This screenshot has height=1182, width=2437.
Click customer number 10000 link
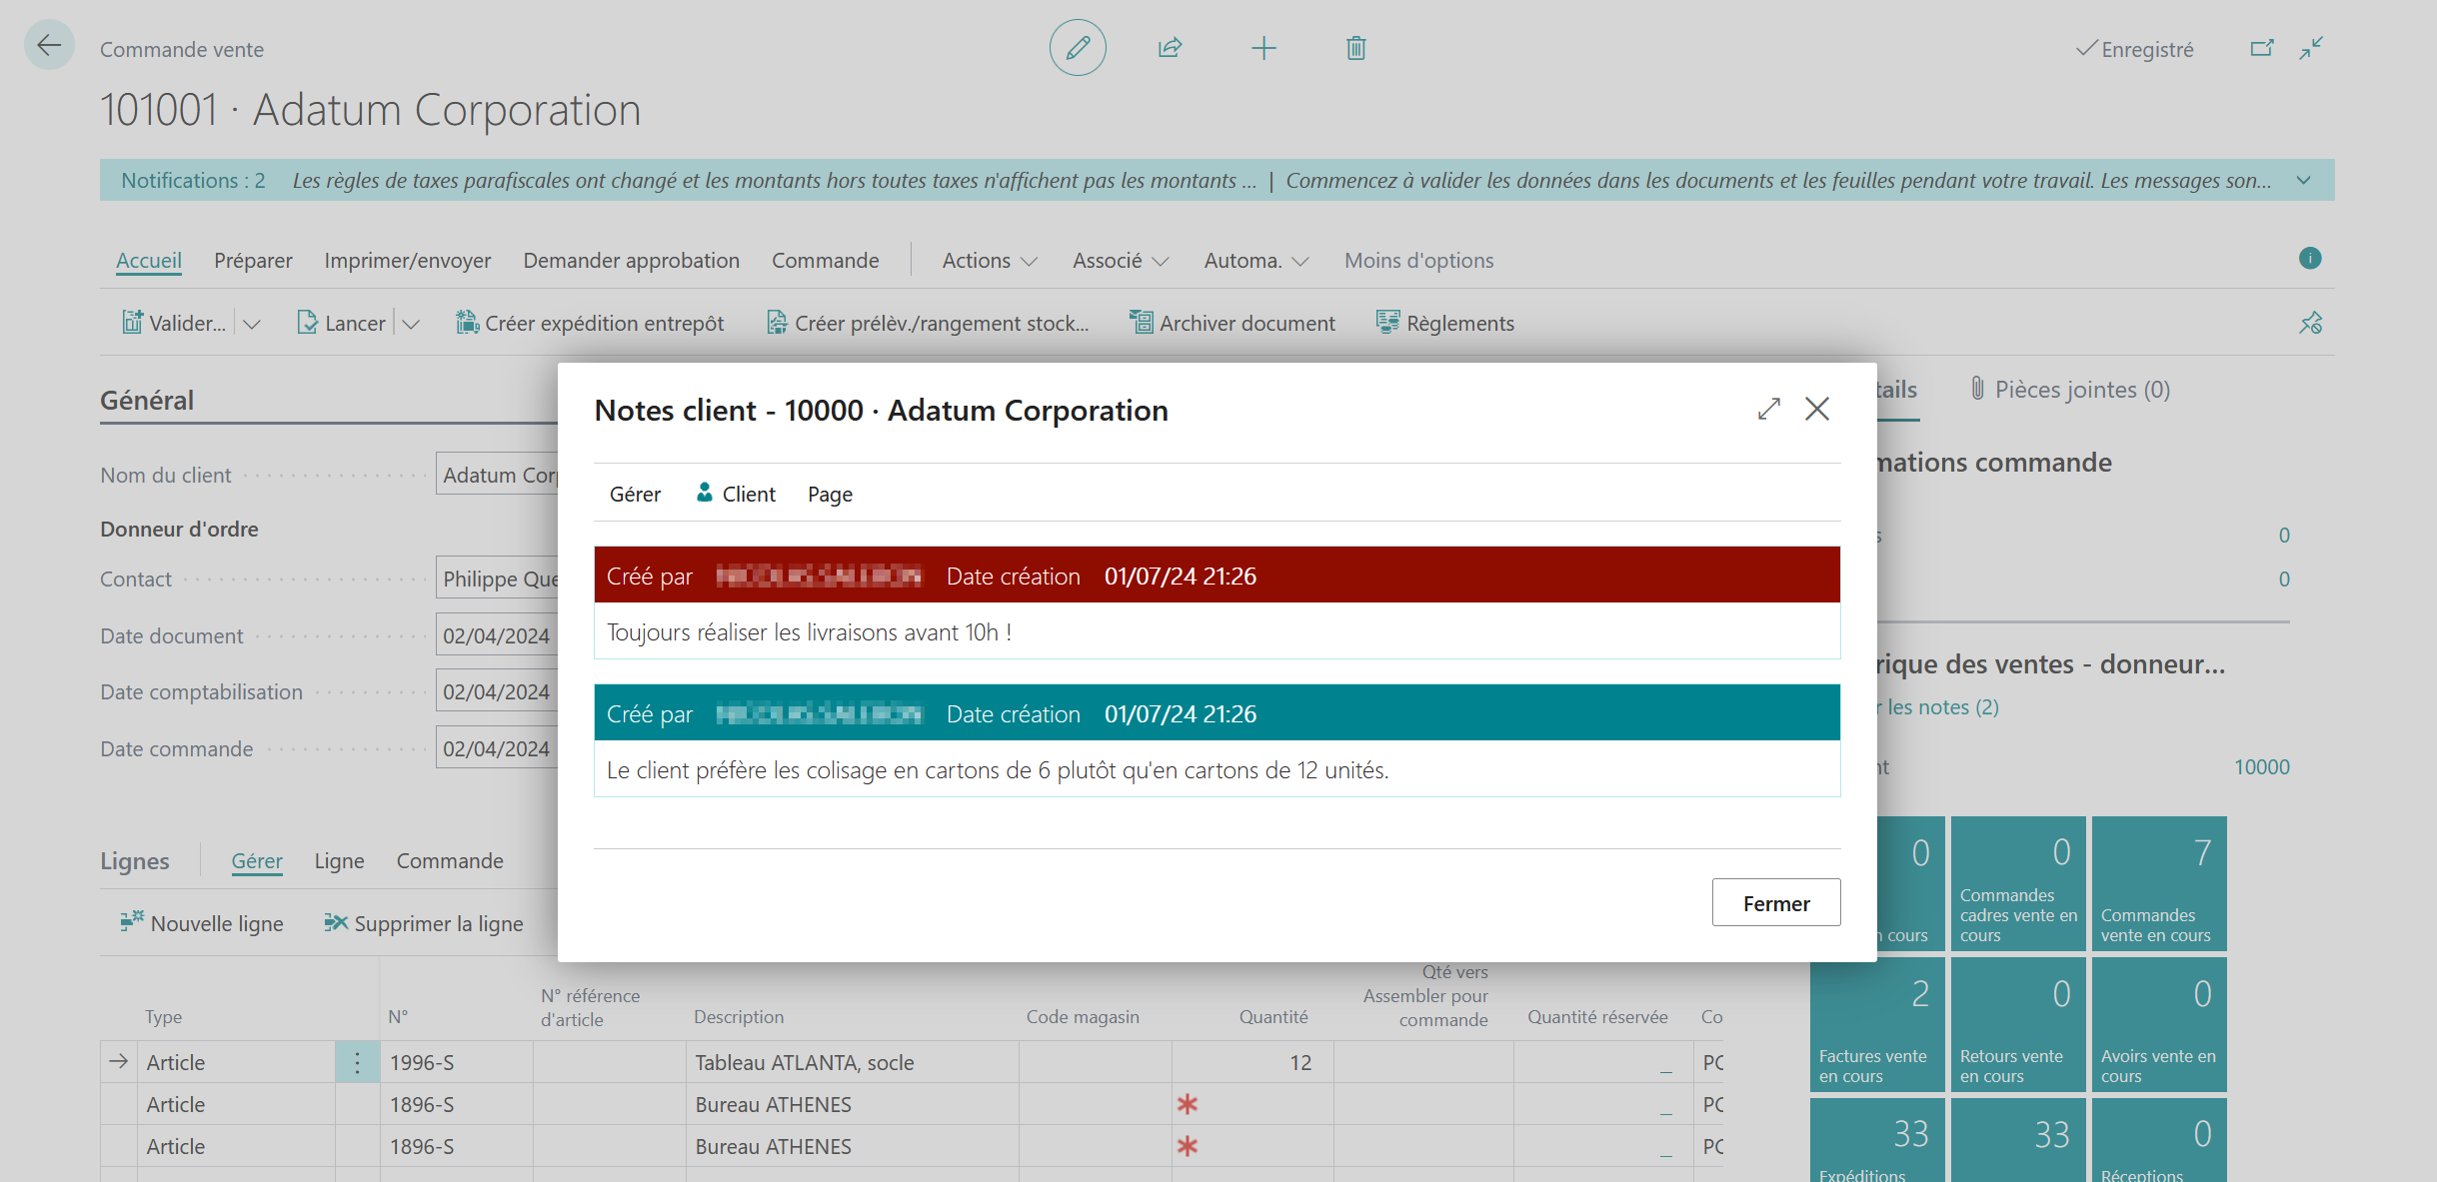[2262, 767]
